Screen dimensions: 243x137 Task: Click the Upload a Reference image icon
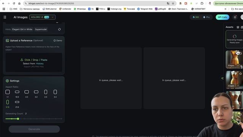[x=7, y=41]
